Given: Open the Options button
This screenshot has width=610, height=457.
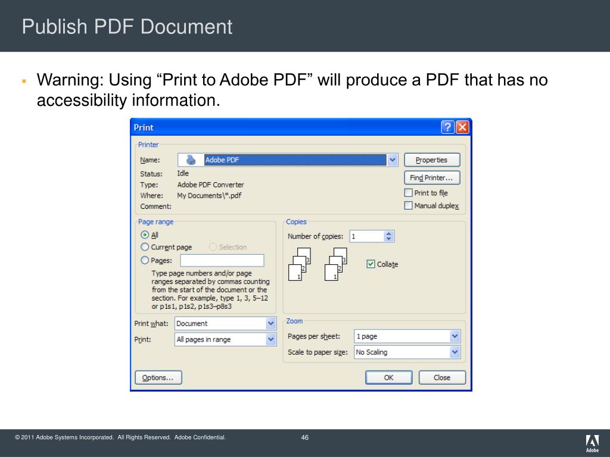Looking at the screenshot, I should (x=158, y=377).
